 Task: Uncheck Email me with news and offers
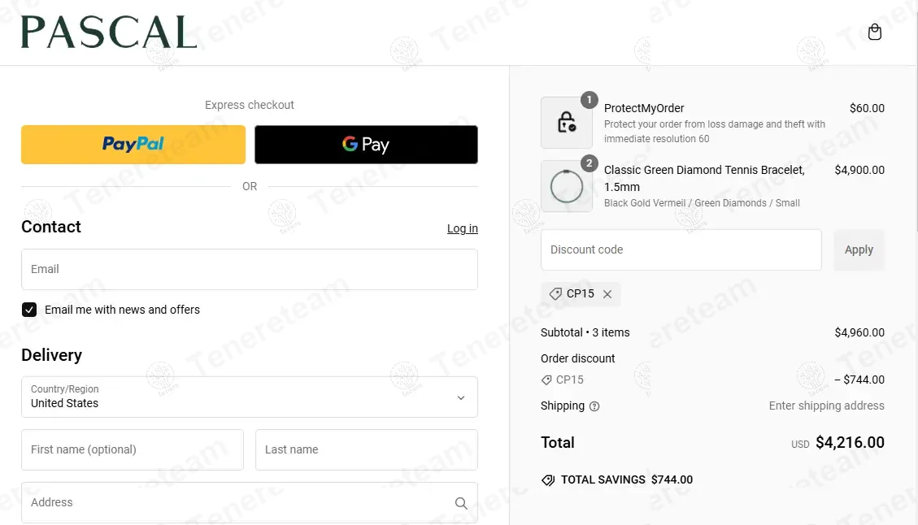pos(29,310)
